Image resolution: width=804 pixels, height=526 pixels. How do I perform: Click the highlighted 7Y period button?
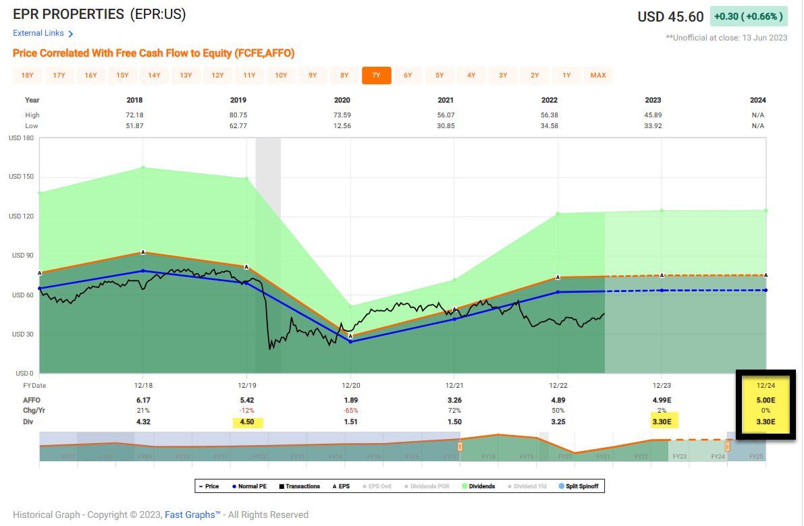click(x=377, y=76)
